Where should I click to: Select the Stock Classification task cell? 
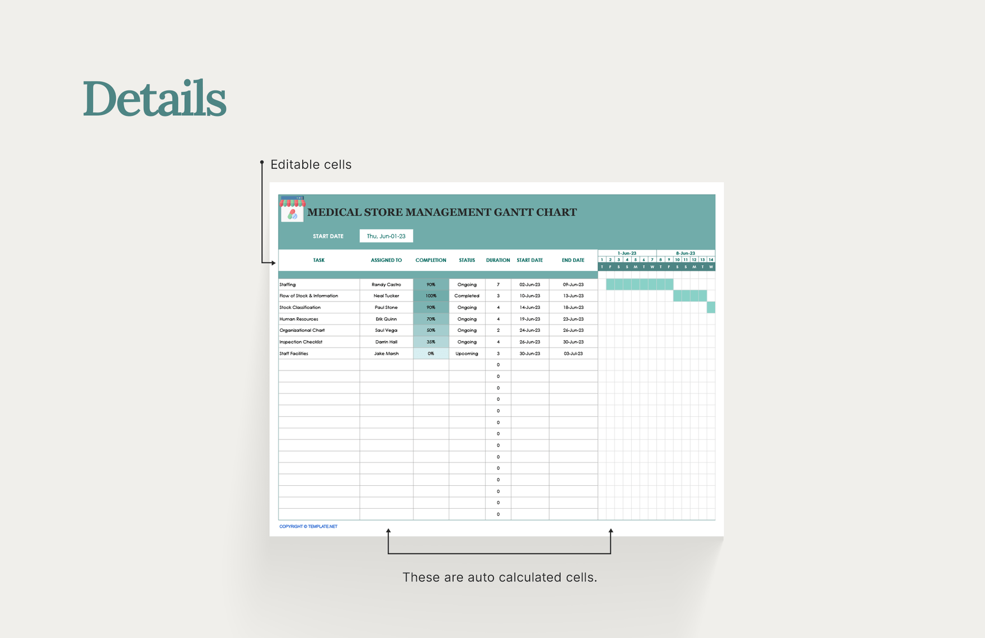coord(319,307)
